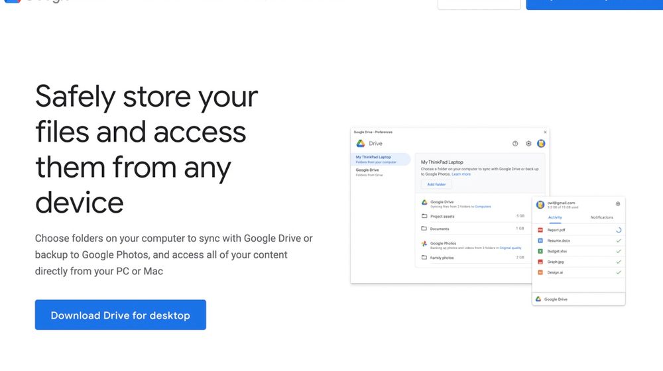Click the 5 GB size of Project assets
This screenshot has width=663, height=371.
tap(520, 216)
